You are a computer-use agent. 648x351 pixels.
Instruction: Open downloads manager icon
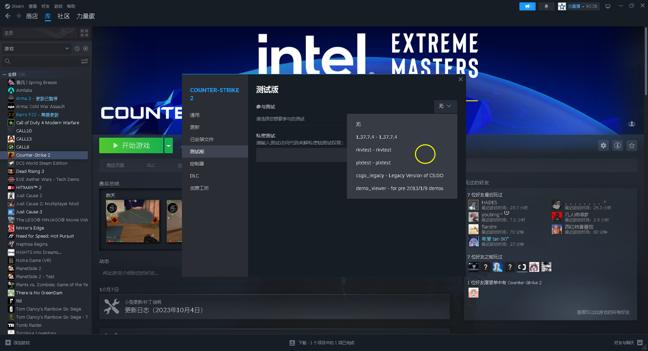[x=292, y=343]
